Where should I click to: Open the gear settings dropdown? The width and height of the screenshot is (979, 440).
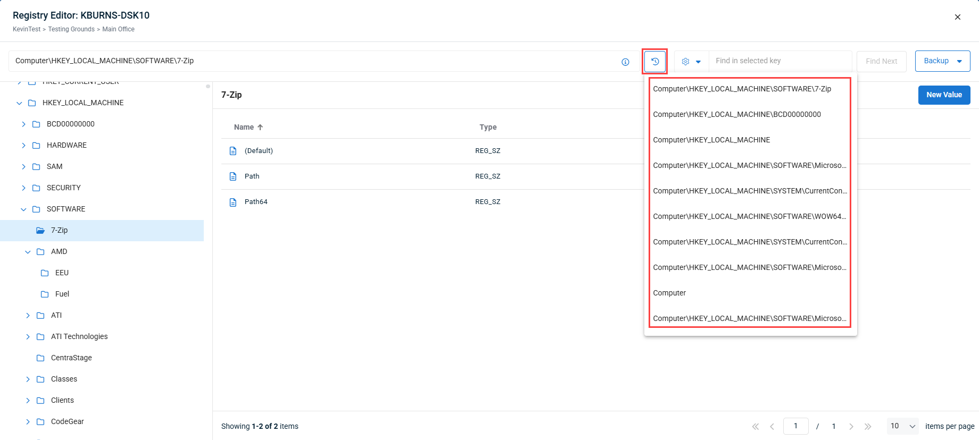[691, 62]
